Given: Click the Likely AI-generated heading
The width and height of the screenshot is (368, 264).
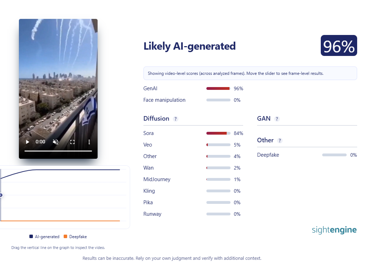Looking at the screenshot, I should (x=190, y=46).
